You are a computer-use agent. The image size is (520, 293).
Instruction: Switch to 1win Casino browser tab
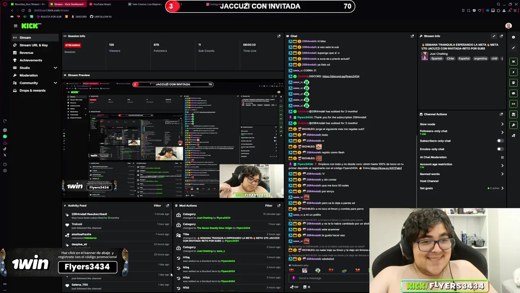coord(145,4)
